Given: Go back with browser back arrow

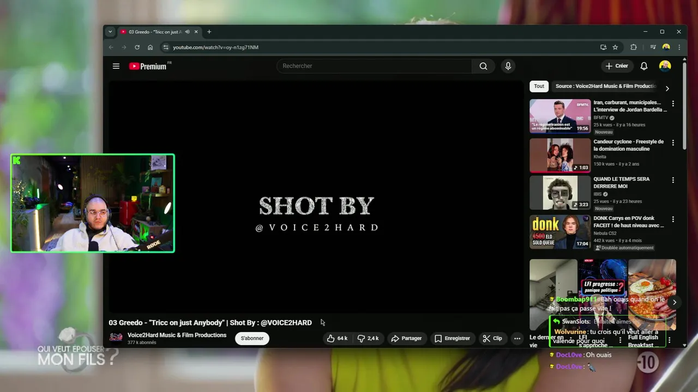Looking at the screenshot, I should (x=111, y=47).
